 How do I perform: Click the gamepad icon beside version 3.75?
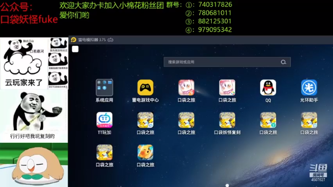pyautogui.click(x=110, y=39)
